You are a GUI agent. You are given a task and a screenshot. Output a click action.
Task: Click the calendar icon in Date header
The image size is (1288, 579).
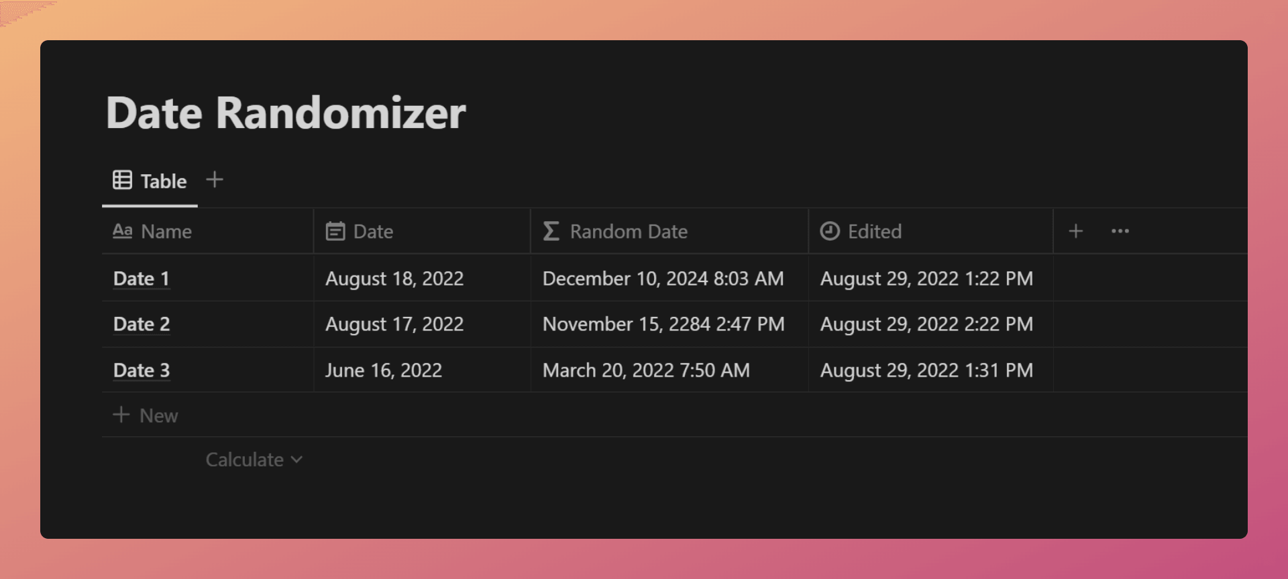[x=335, y=231]
